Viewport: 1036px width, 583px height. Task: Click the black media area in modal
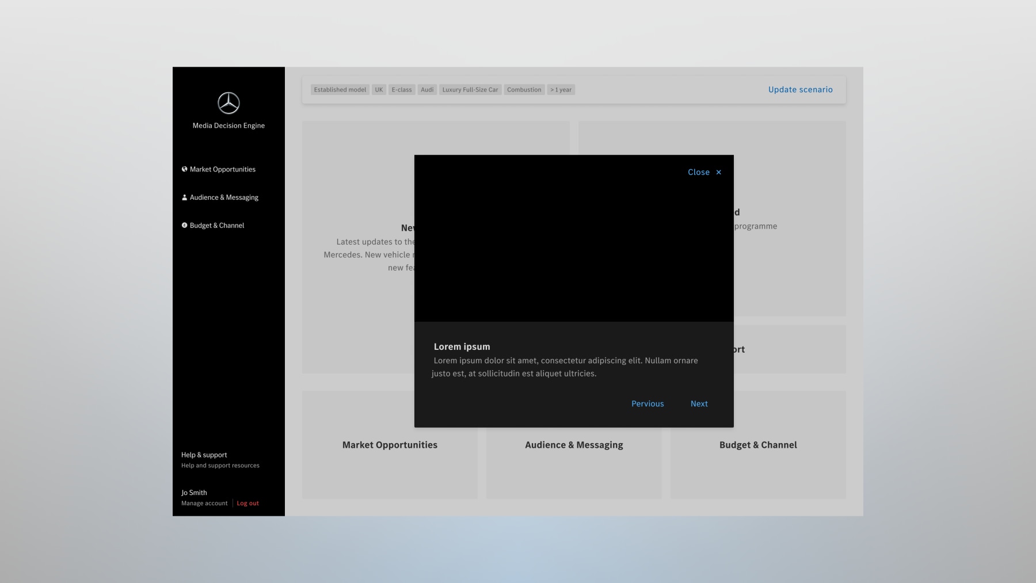pos(574,238)
